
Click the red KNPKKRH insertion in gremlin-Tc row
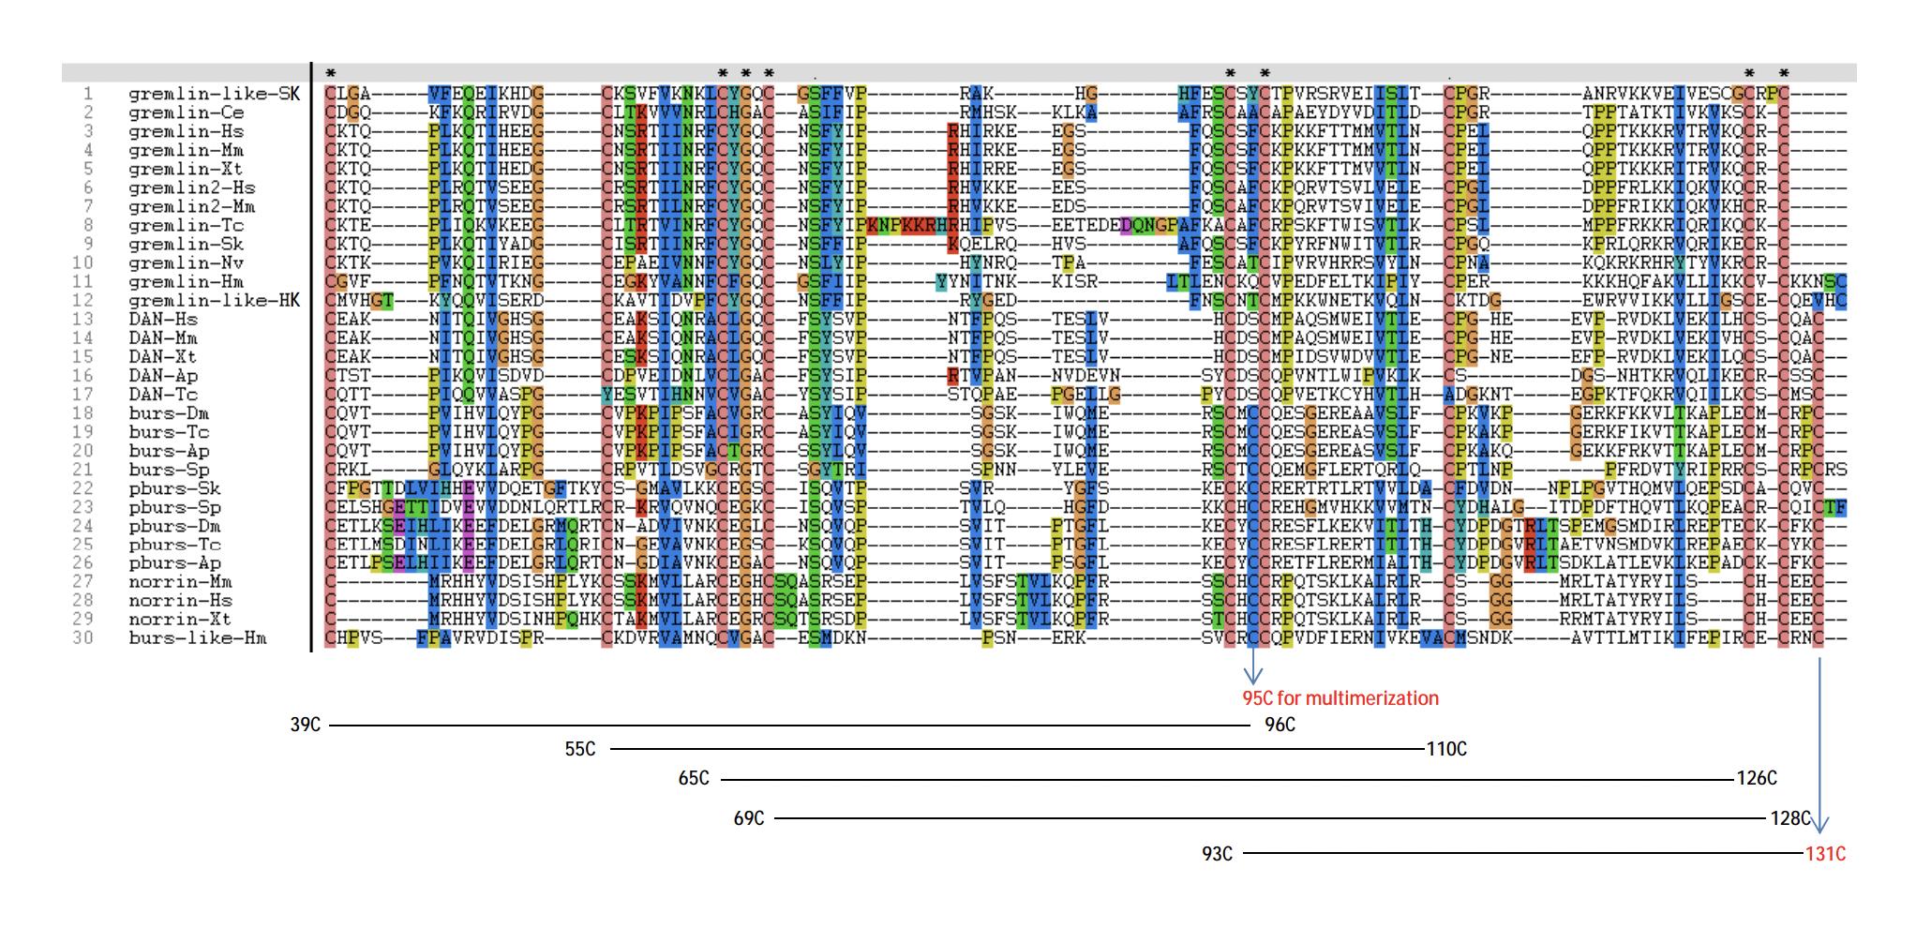pyautogui.click(x=906, y=225)
